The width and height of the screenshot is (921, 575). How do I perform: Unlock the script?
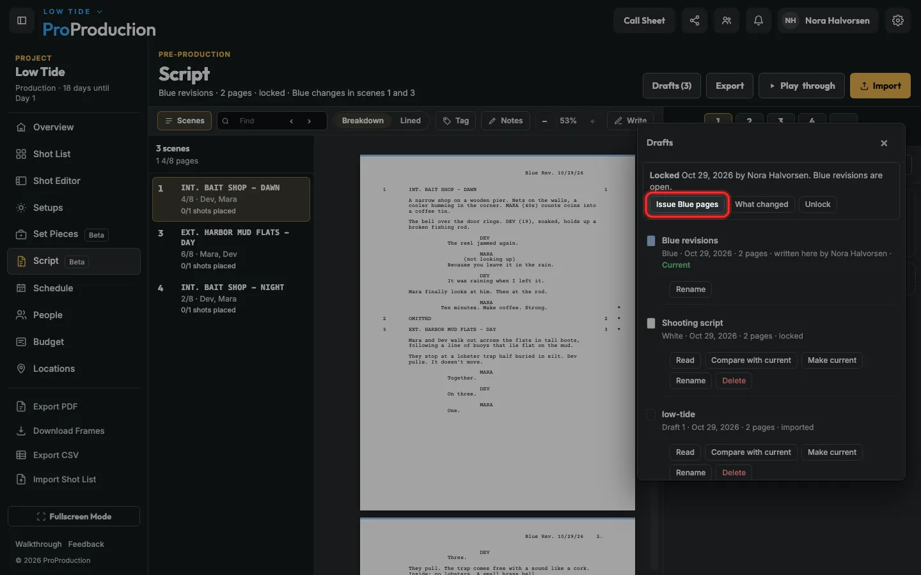point(817,204)
